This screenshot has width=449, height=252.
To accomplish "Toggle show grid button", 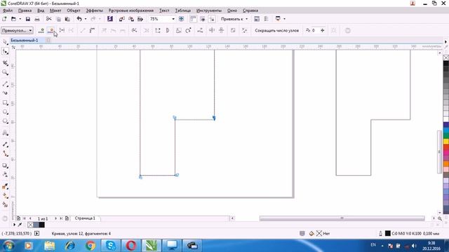I will (x=203, y=19).
